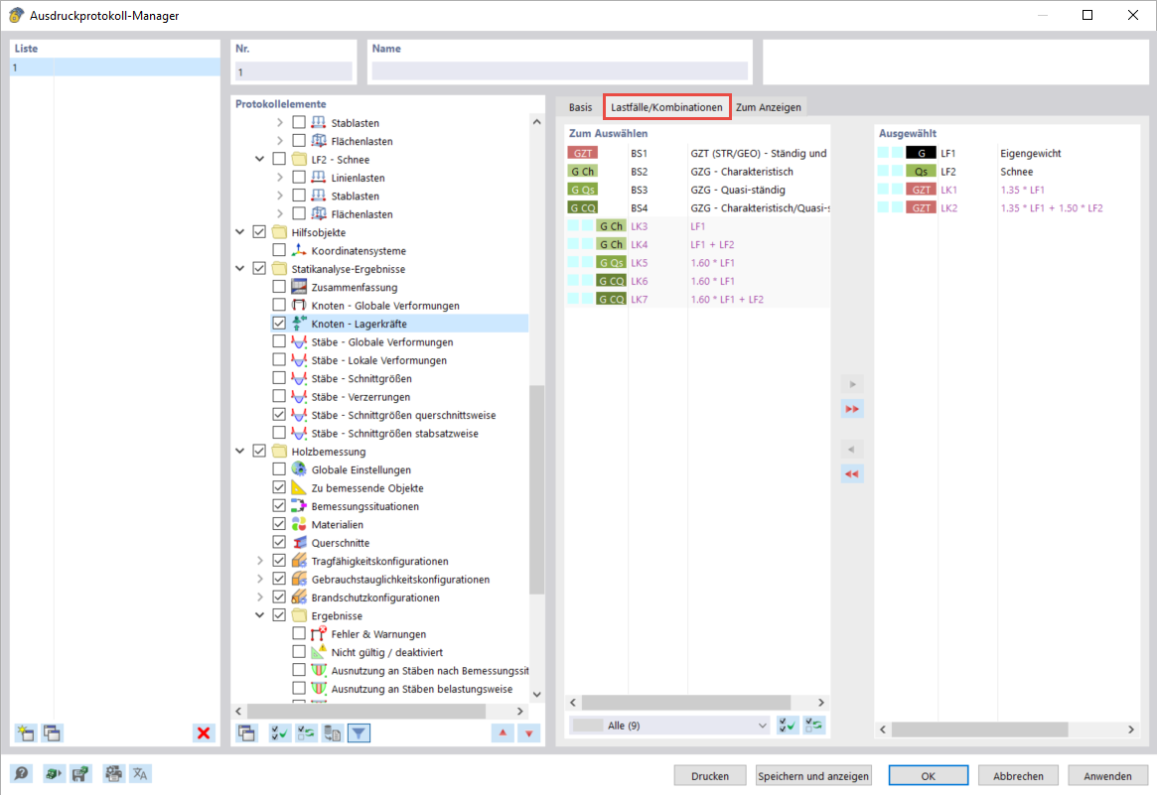Check Zusammenfassung checkbox
1157x795 pixels.
pyautogui.click(x=279, y=287)
